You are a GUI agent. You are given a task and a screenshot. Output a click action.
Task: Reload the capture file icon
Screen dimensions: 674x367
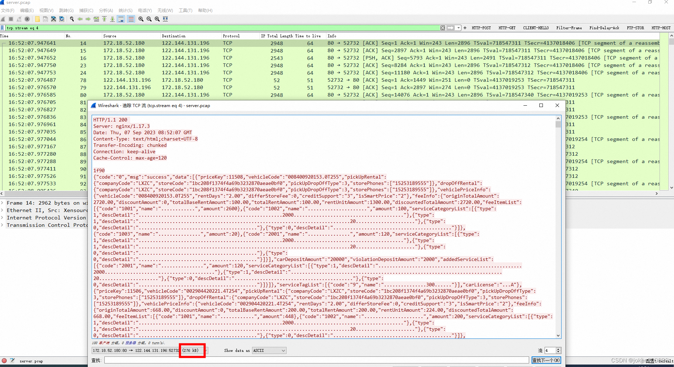click(x=62, y=19)
